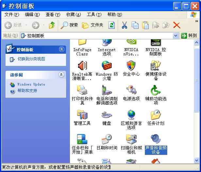
Task: Open Phone and Modem options (电话和调制解调器选项)
Action: pyautogui.click(x=107, y=90)
